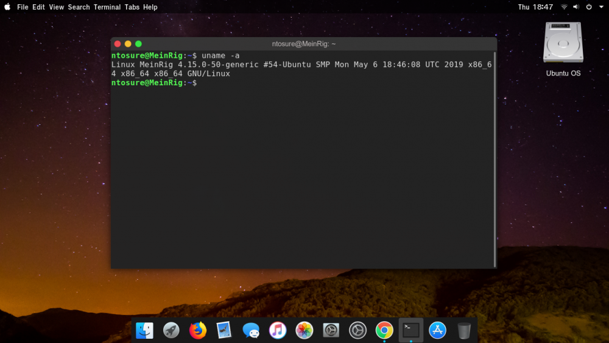
Task: Open the File menu
Action: [x=23, y=7]
